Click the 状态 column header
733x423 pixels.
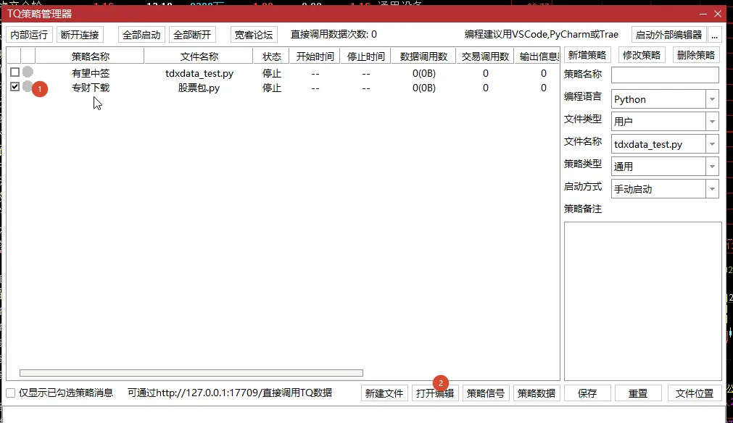coord(272,56)
